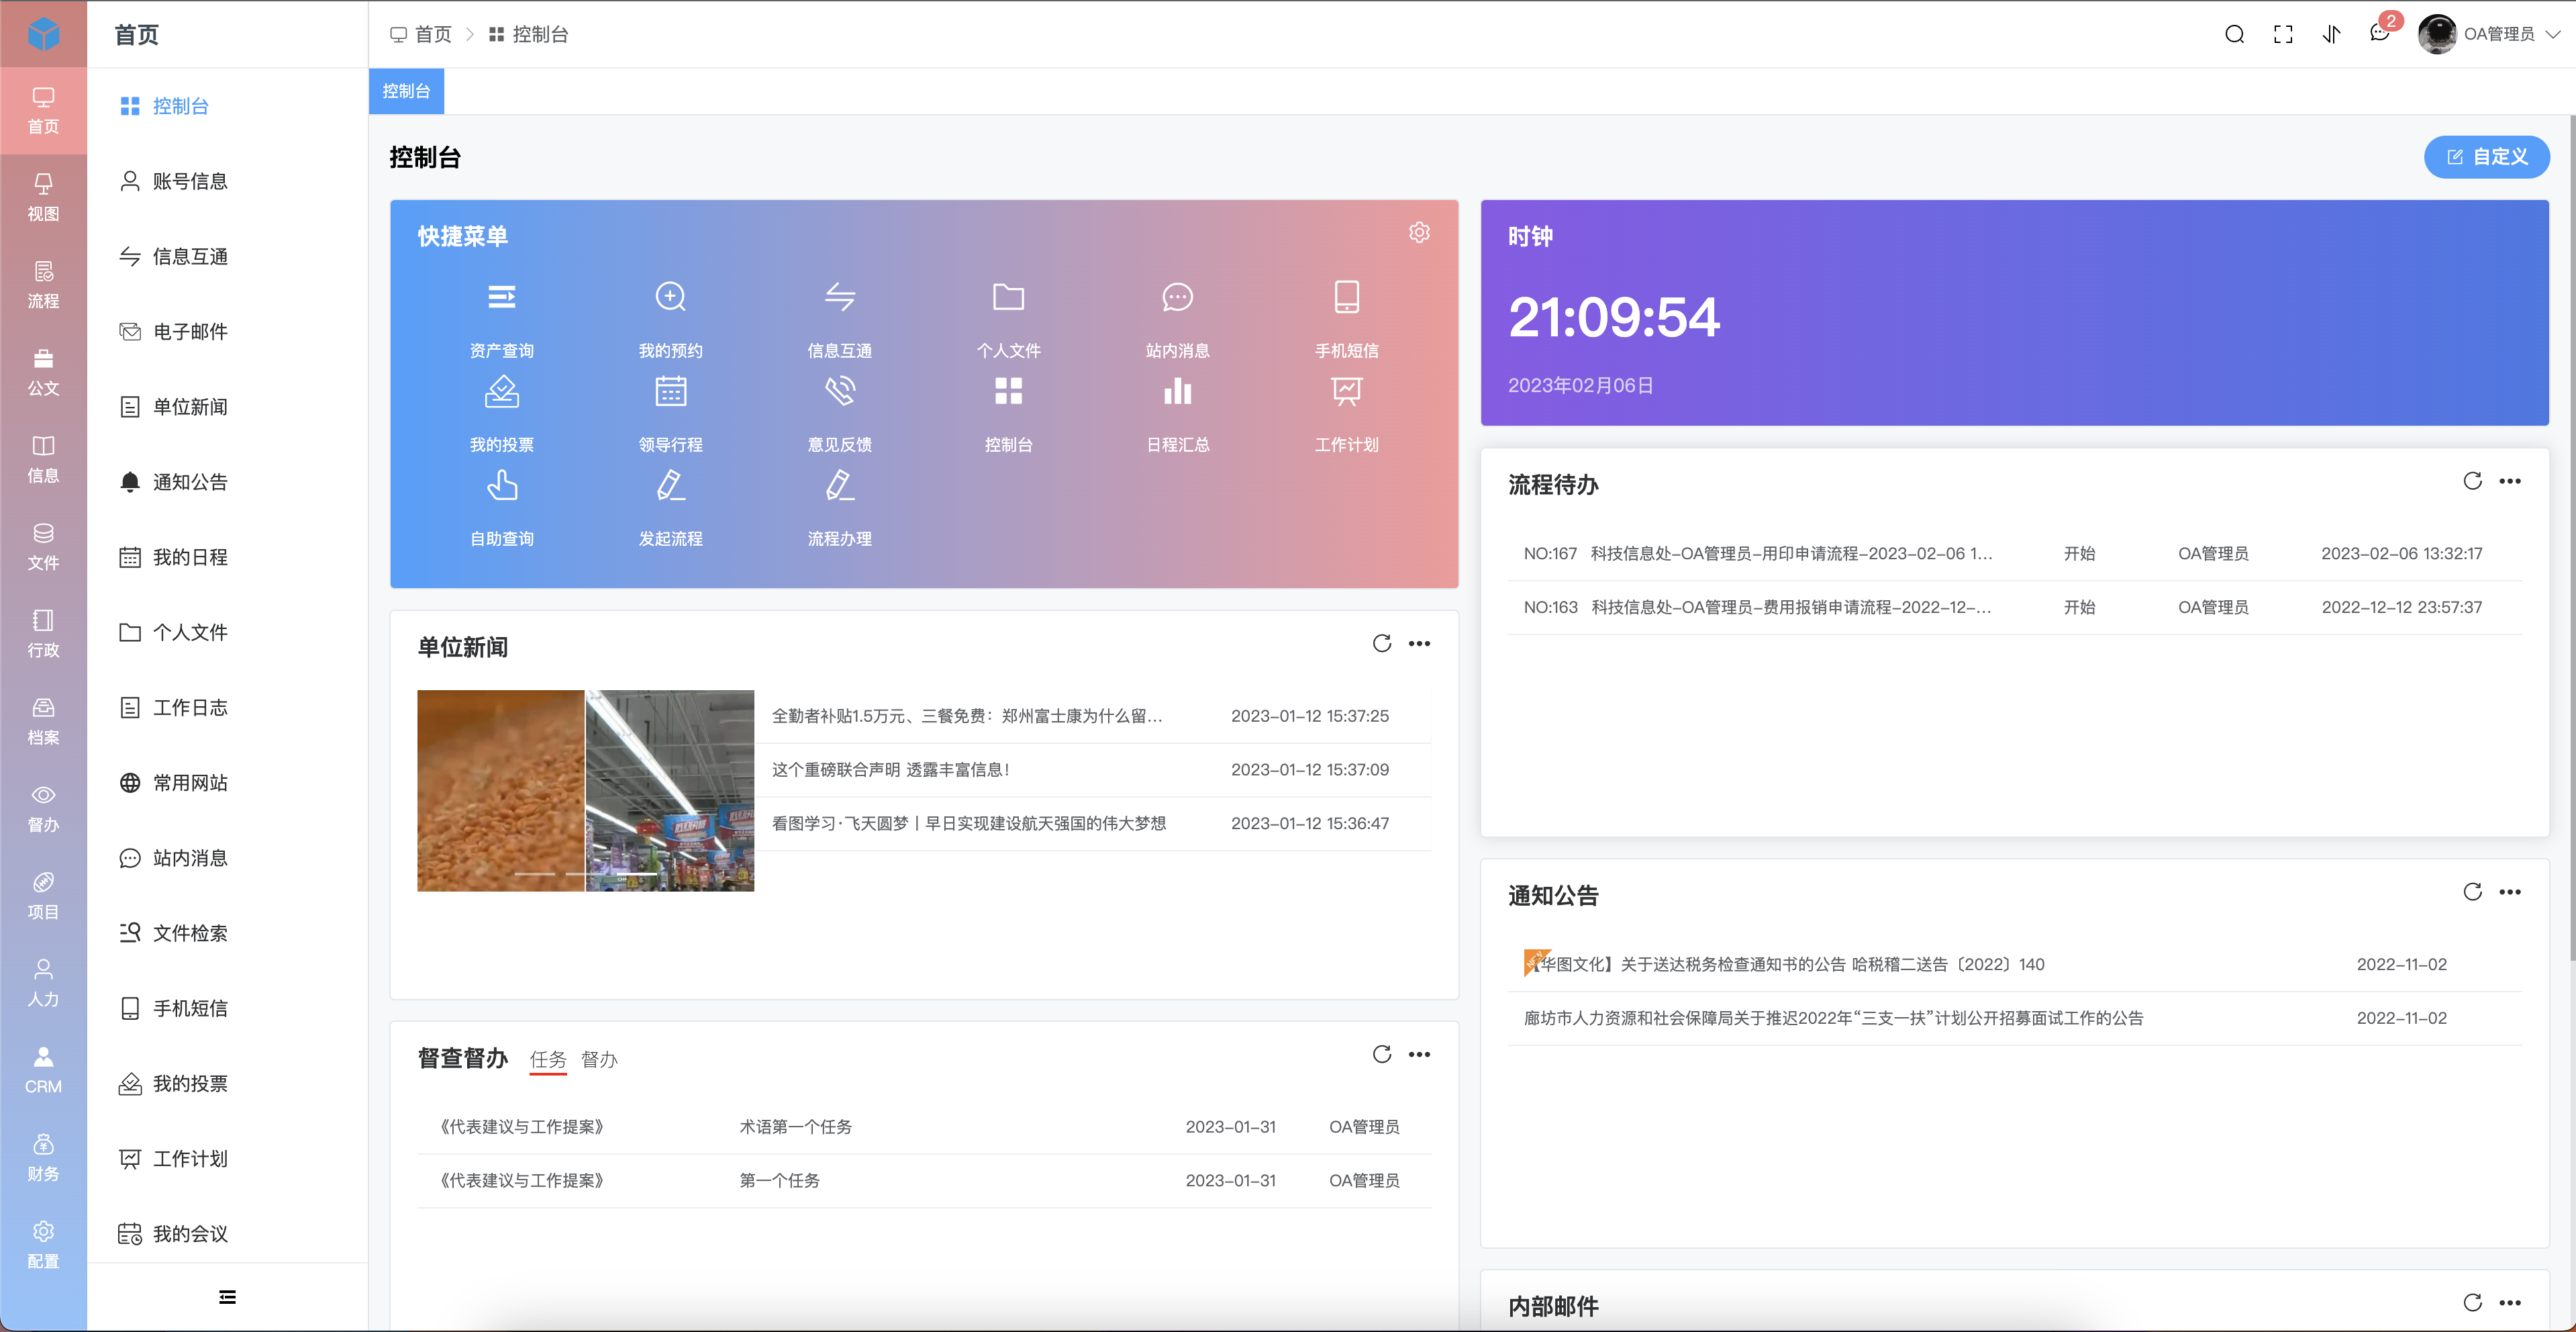The height and width of the screenshot is (1332, 2576).
Task: Open 账号信息 in the sidebar menu
Action: 228,181
